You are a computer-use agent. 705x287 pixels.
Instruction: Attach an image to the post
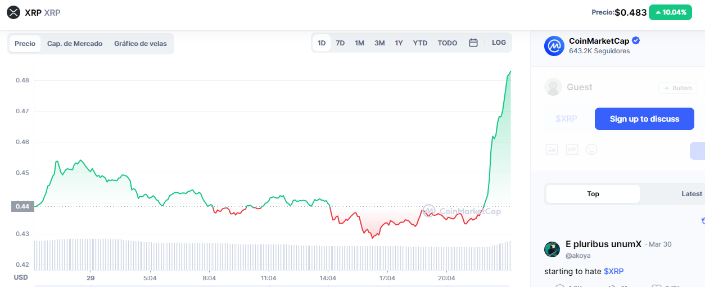tap(552, 149)
